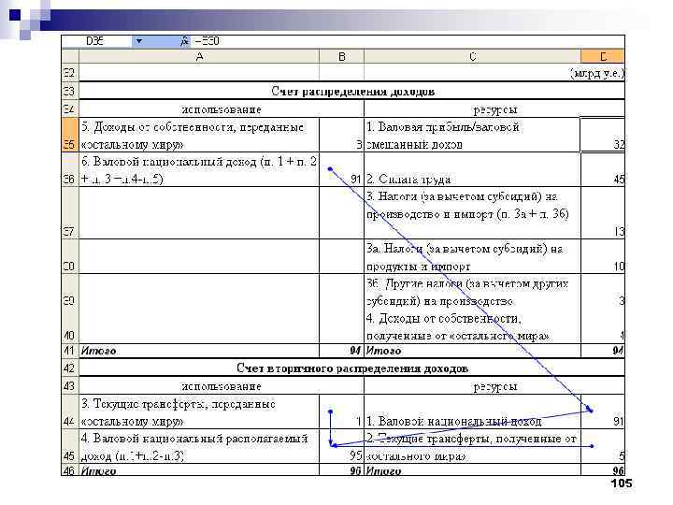Click the value 91 in row 36
673x505 pixels.
(x=356, y=179)
